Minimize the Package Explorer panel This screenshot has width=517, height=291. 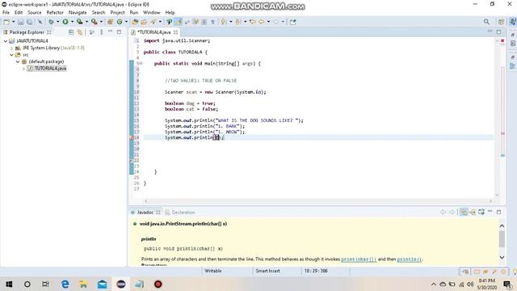tap(110, 32)
